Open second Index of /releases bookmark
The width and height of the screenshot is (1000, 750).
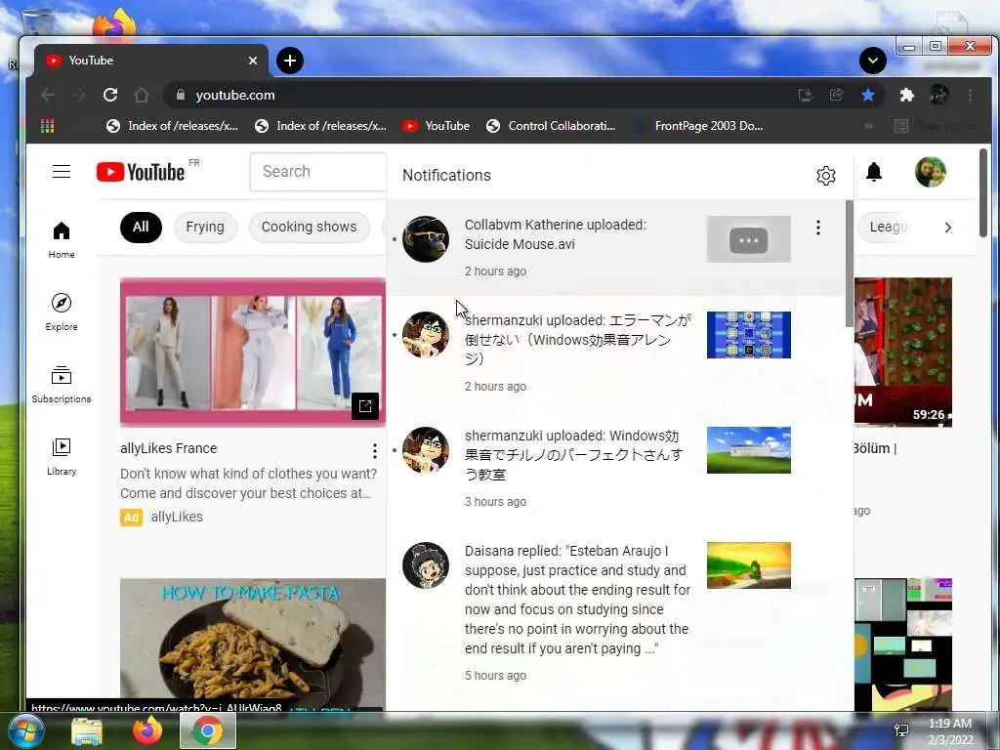(x=320, y=126)
